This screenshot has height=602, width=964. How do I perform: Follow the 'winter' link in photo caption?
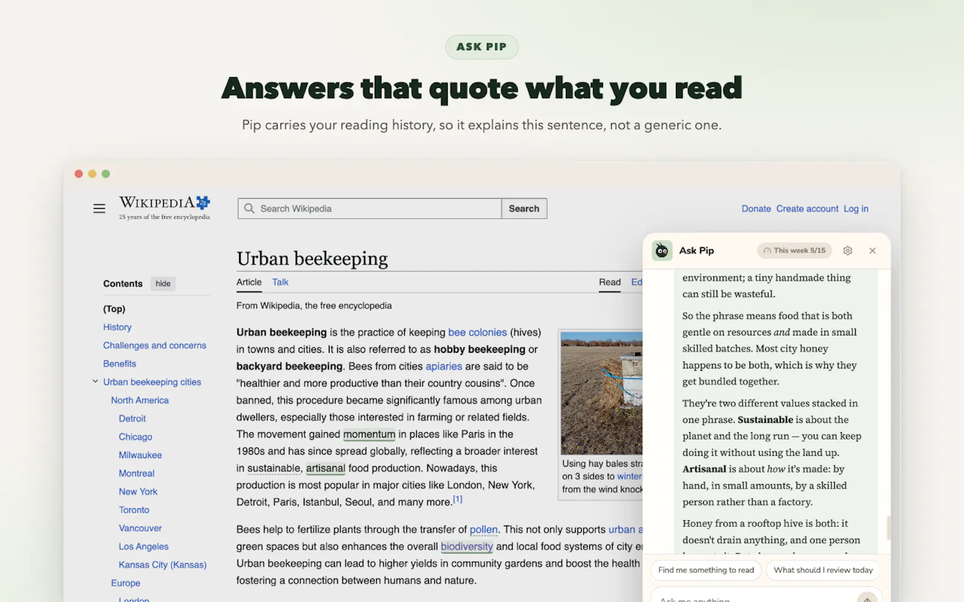click(x=630, y=476)
